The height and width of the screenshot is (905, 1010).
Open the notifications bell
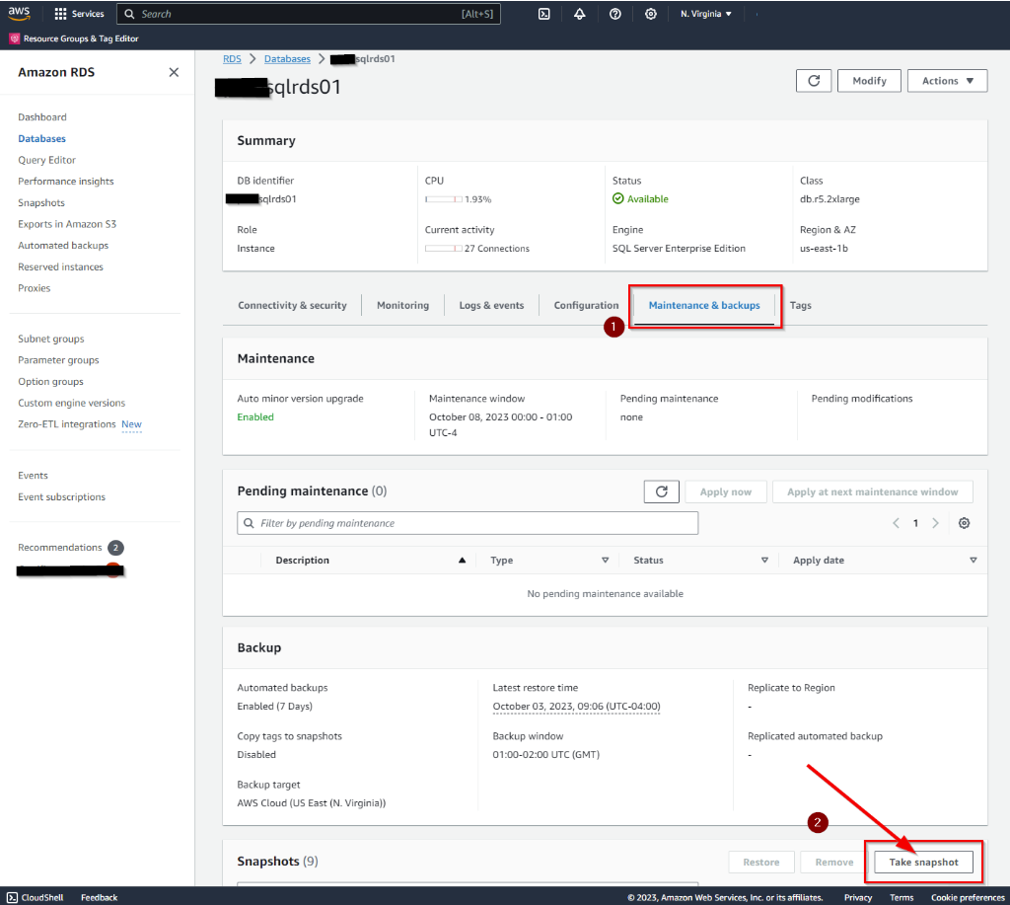point(580,14)
